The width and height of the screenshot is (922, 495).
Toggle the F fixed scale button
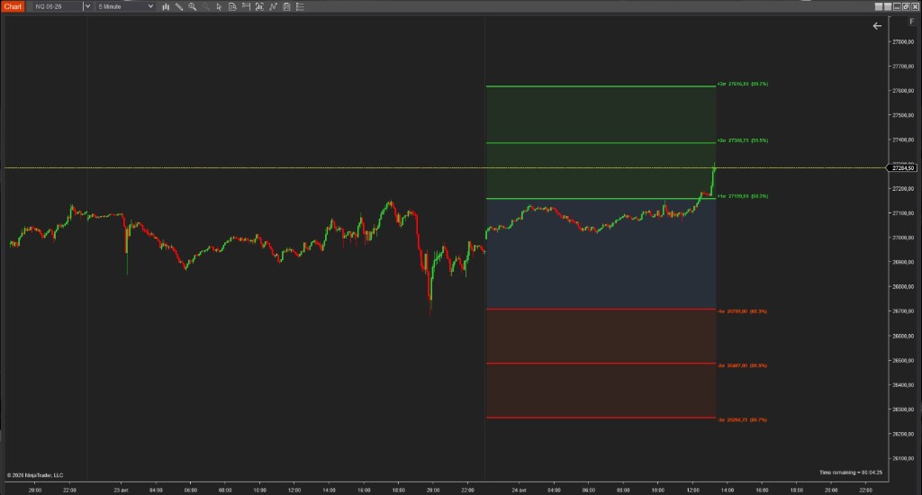pos(912,20)
